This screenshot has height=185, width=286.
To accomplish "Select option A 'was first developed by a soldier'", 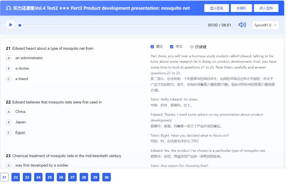I will (x=9, y=166).
